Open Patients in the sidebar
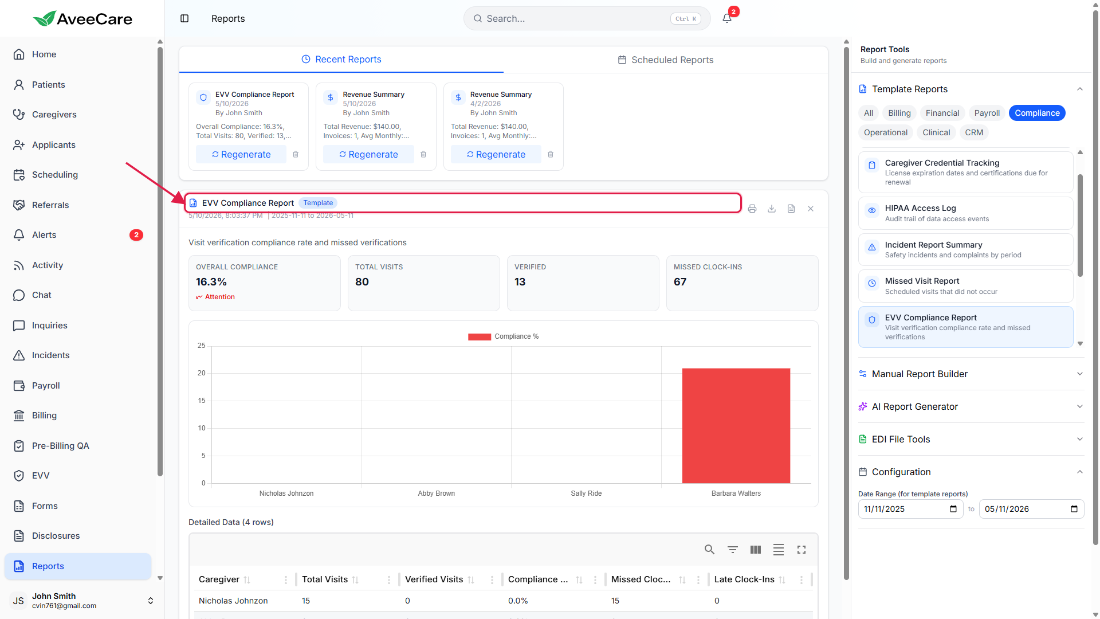 click(x=78, y=85)
